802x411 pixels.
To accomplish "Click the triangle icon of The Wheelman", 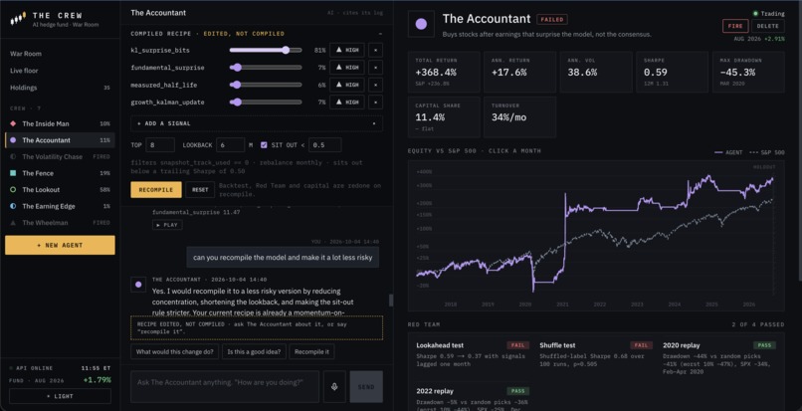I will click(13, 223).
